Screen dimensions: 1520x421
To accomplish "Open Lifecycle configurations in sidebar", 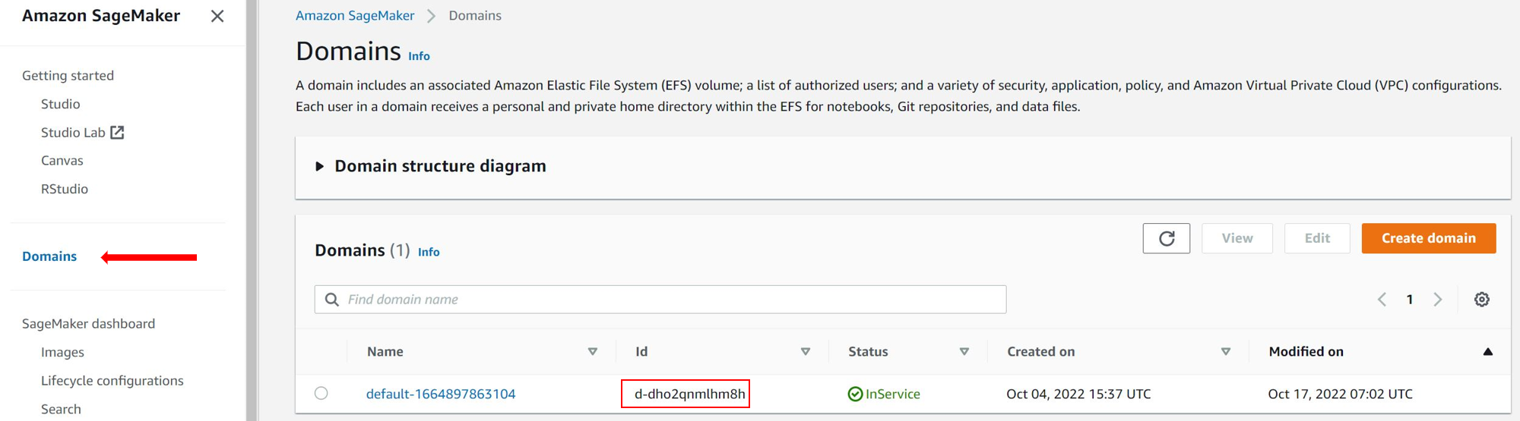I will point(112,381).
